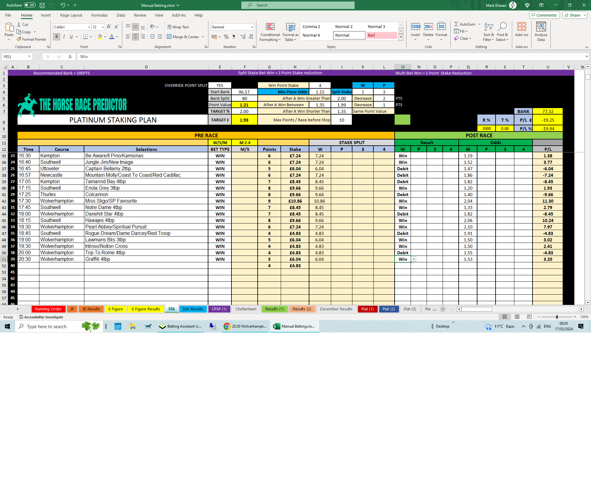Click the Insert Function fx icon
This screenshot has width=591, height=484.
click(x=70, y=57)
